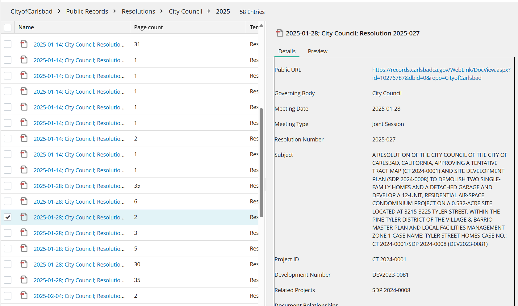This screenshot has width=518, height=306.
Task: Click the 2025 folder breadcrumb
Action: 223,11
